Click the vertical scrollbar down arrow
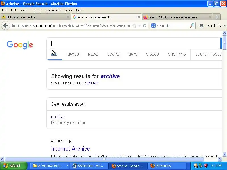 (x=224, y=154)
